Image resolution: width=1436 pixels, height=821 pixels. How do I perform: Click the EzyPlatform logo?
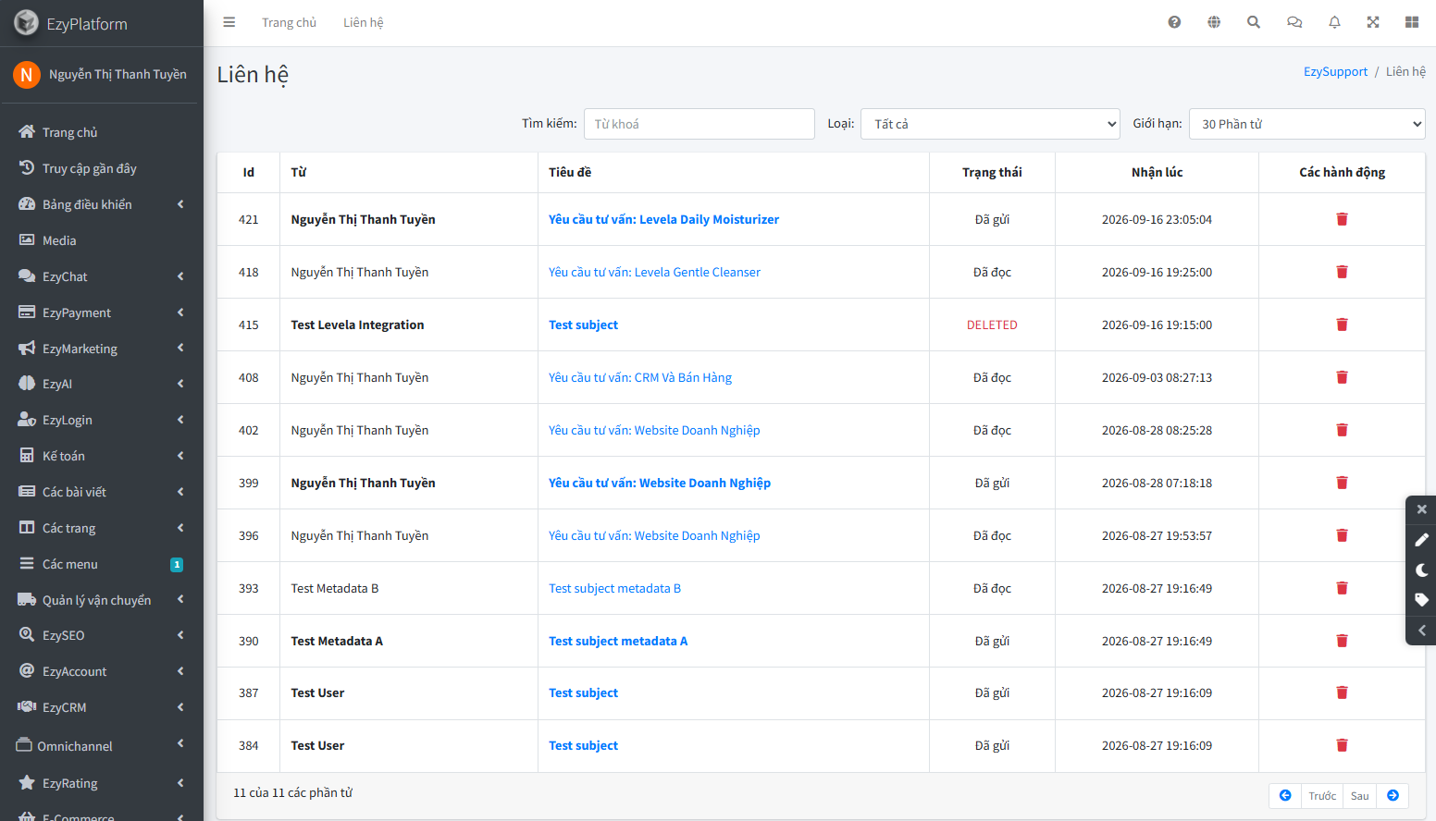tap(27, 23)
